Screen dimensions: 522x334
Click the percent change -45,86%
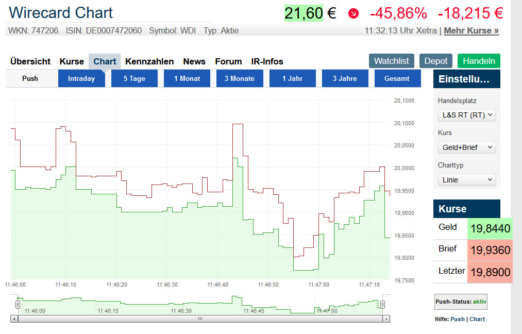[398, 13]
